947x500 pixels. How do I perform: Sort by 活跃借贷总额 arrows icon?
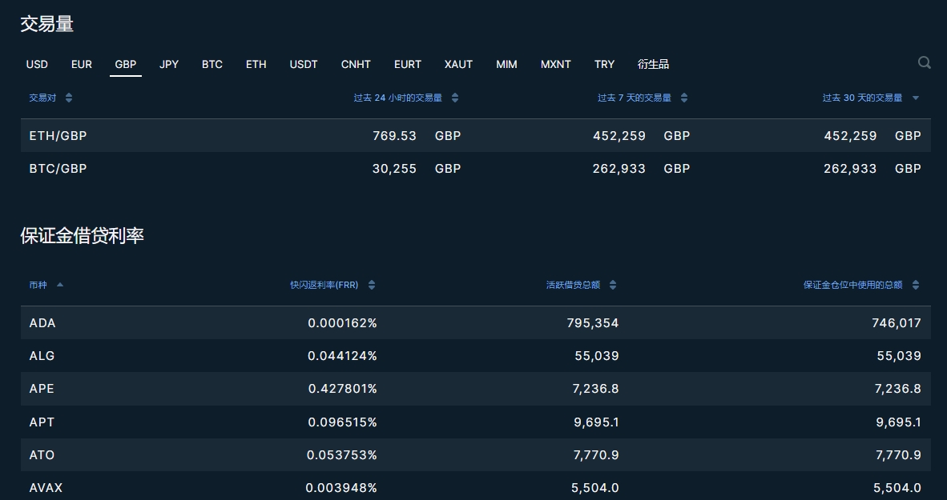point(613,285)
